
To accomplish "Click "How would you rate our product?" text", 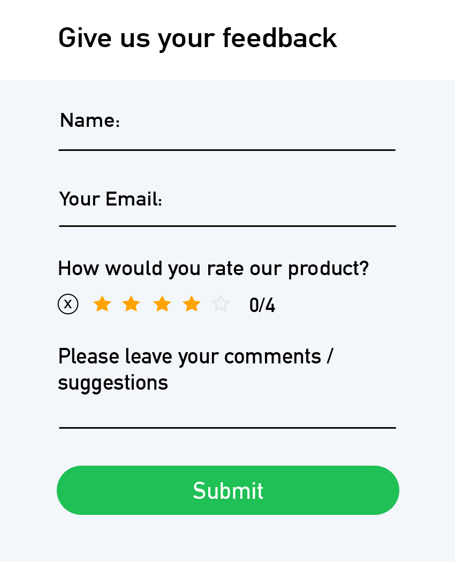I will (213, 268).
